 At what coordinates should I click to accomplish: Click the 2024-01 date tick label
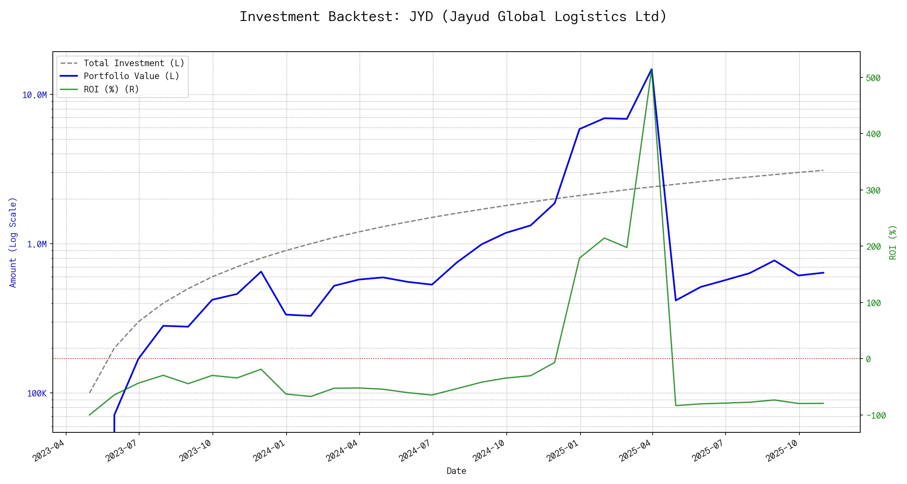(x=269, y=451)
